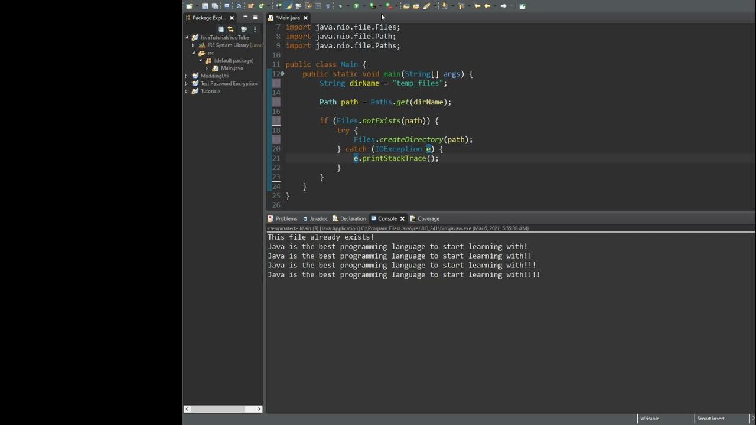Open dropdown arrow next to Run icon
Image resolution: width=756 pixels, height=425 pixels.
coord(364,6)
